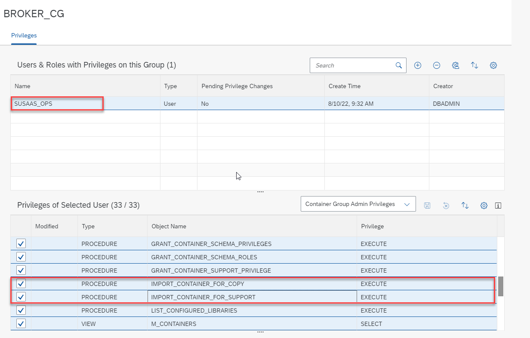Click the Object Name column header
The height and width of the screenshot is (338, 530).
coord(252,226)
